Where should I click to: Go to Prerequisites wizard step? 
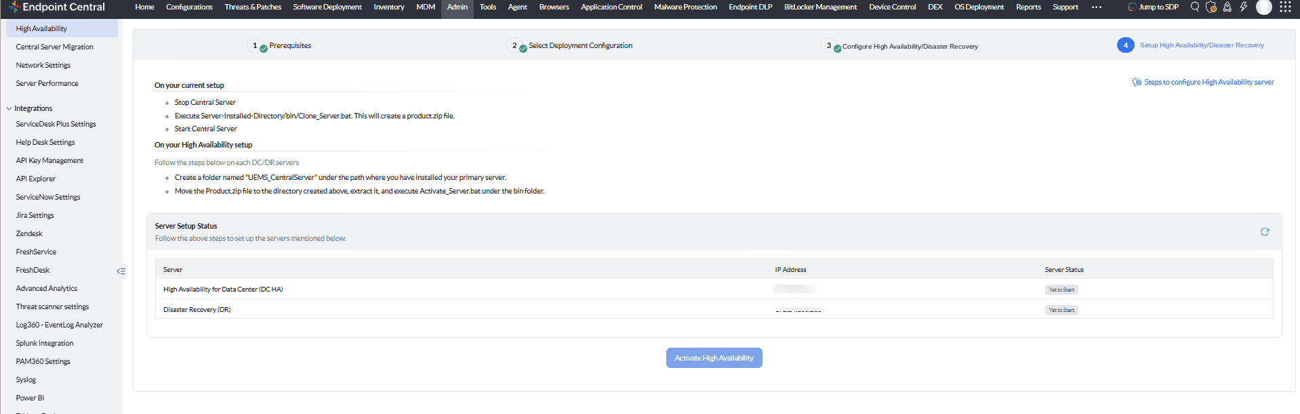[x=290, y=45]
